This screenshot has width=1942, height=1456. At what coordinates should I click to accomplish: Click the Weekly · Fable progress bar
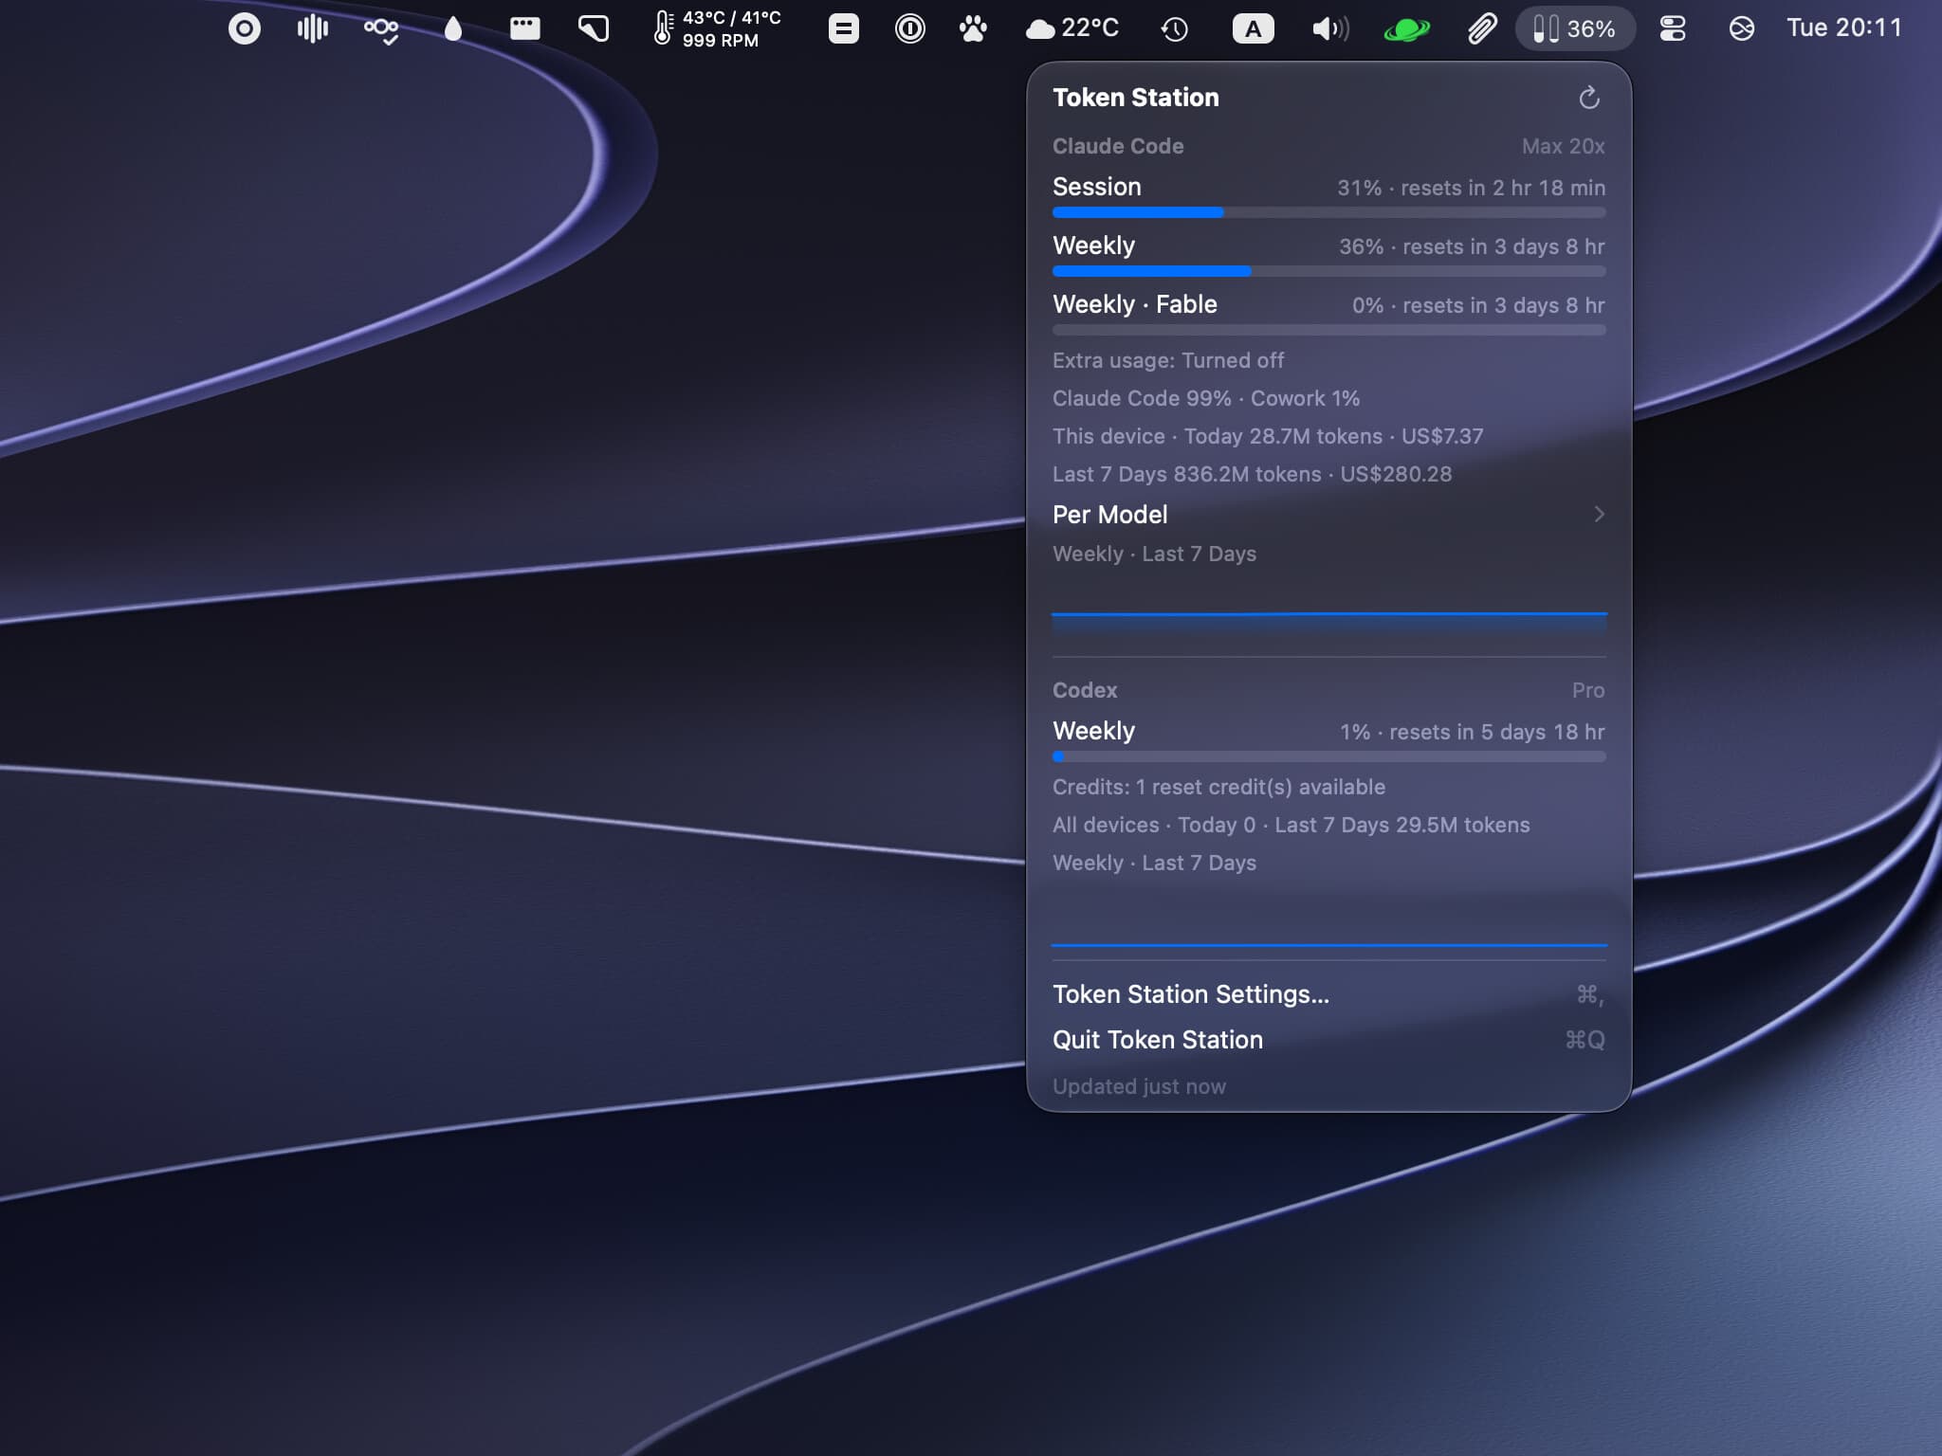pos(1328,331)
